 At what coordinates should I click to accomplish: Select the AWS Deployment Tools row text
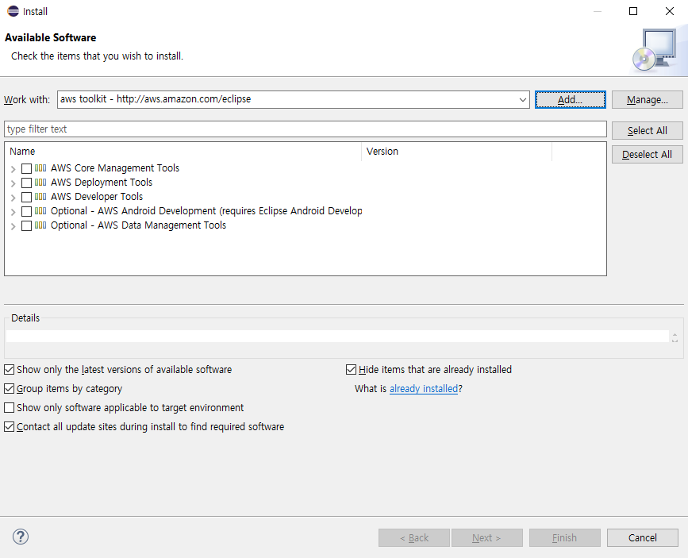coord(102,183)
